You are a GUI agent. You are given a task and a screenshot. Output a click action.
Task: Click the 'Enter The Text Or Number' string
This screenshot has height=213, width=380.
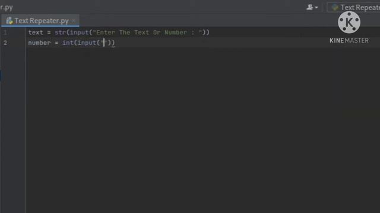(148, 33)
